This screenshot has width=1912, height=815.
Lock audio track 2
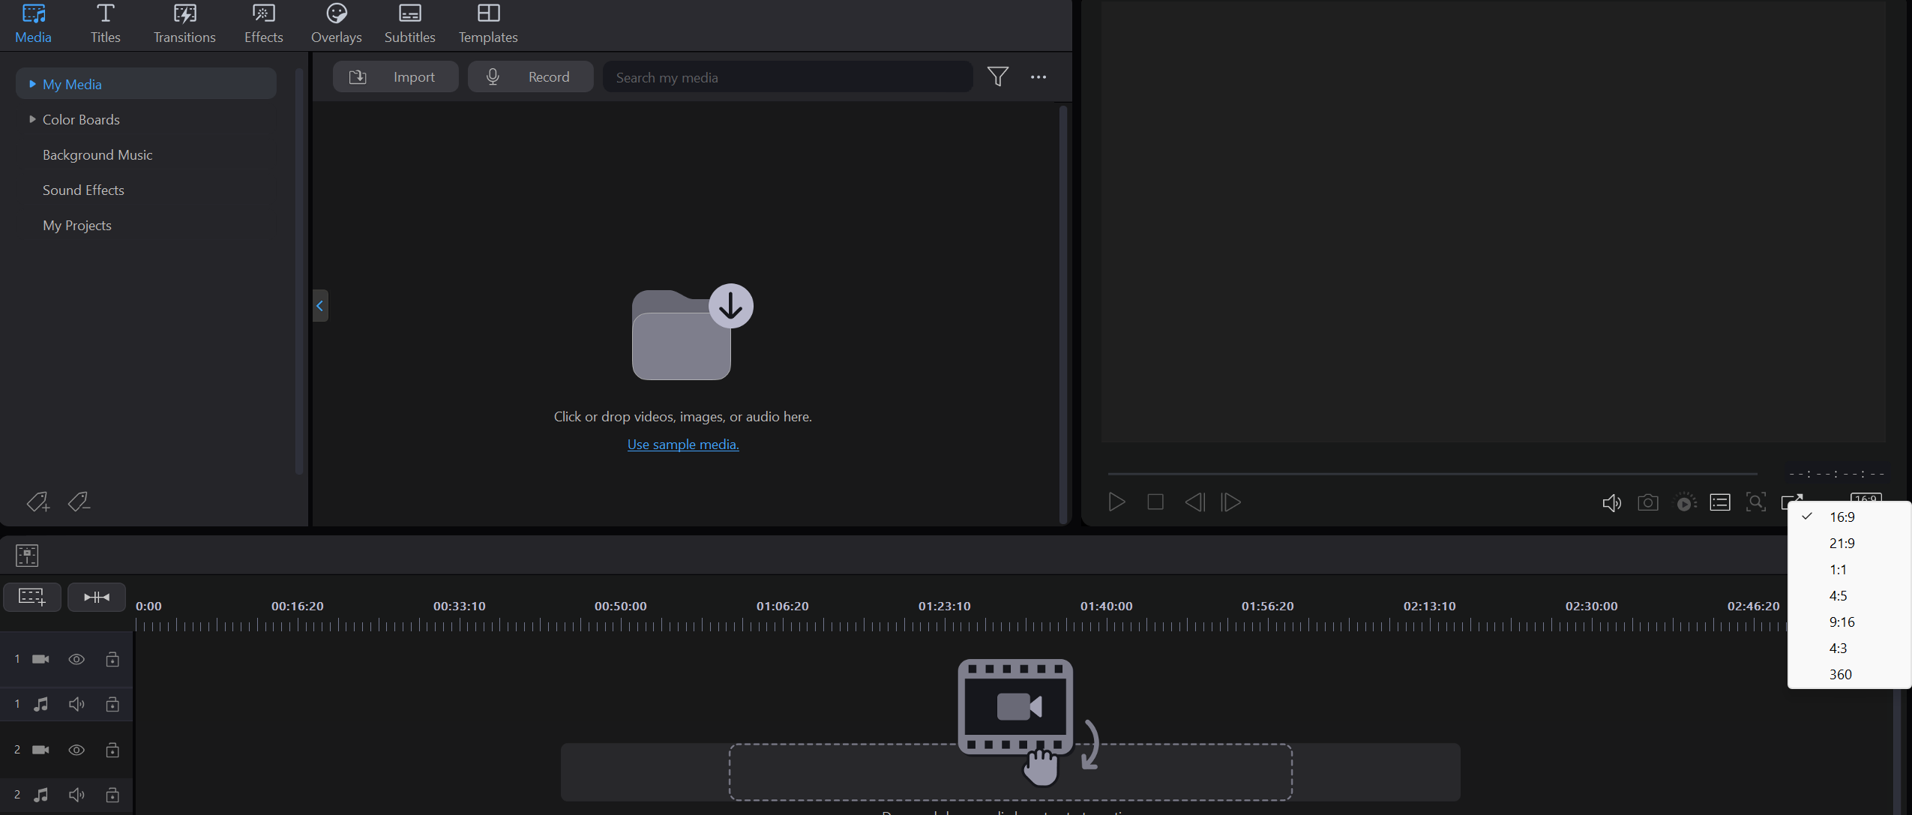coord(112,795)
